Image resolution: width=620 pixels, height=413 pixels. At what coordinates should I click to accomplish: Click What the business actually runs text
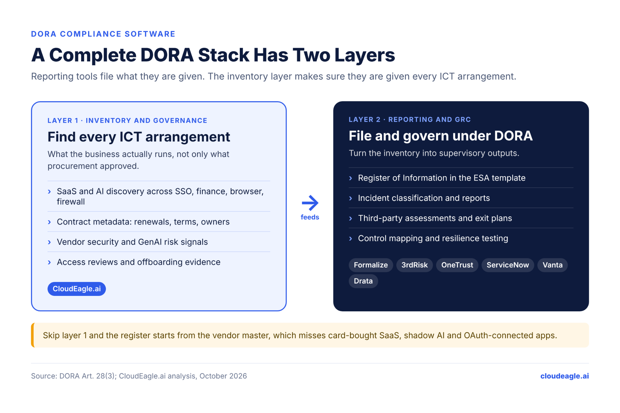pos(138,160)
